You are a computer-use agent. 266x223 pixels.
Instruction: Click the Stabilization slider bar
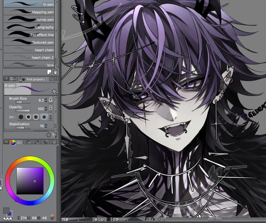[x=23, y=128]
